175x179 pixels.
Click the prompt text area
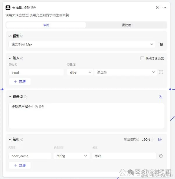click(x=86, y=116)
